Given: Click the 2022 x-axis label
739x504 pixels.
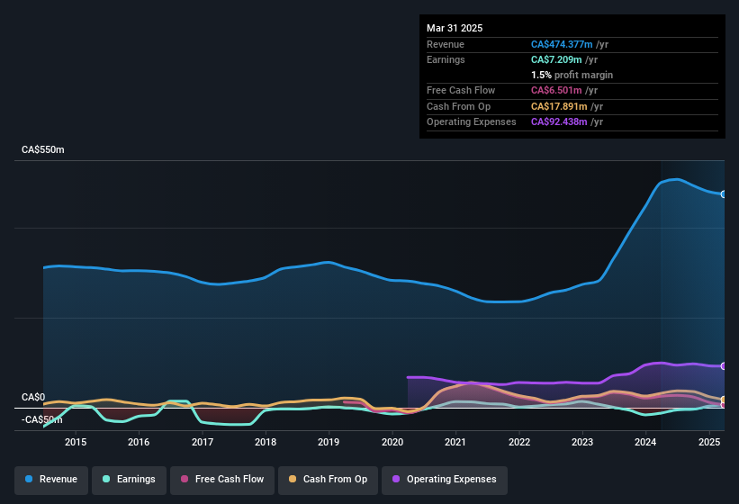Looking at the screenshot, I should point(518,442).
